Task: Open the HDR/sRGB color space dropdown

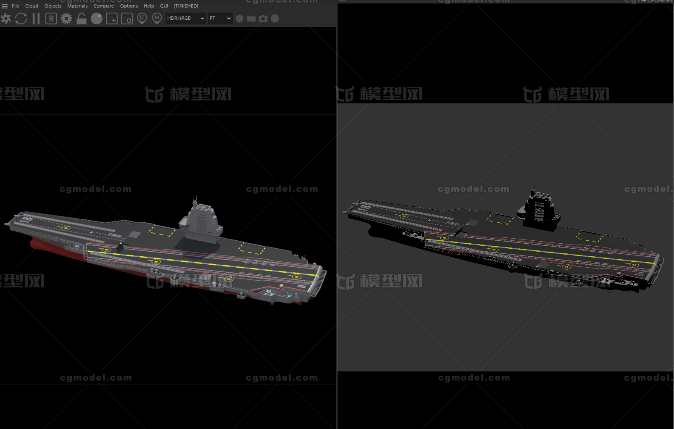Action: [186, 18]
